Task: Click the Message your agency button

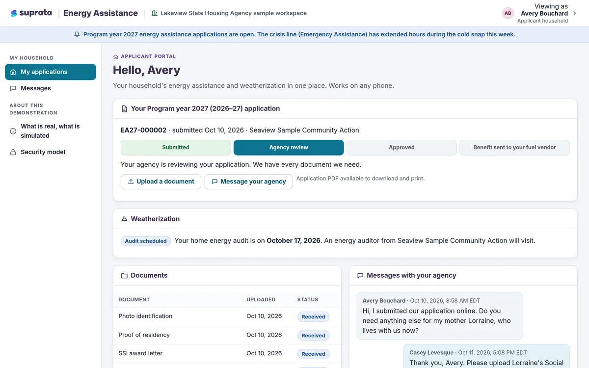Action: point(249,182)
